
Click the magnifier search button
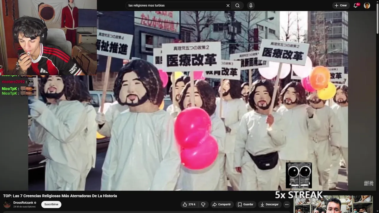[x=237, y=5]
